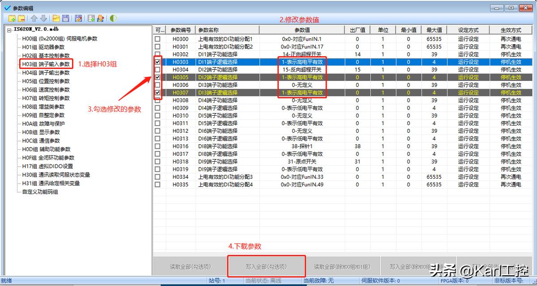Select H30组 通讯读取伺服状态变量 tree node

click(56, 174)
